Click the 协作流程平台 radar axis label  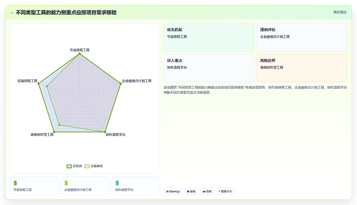click(116, 135)
